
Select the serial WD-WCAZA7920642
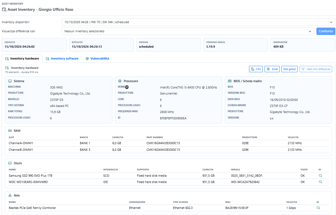point(245,182)
